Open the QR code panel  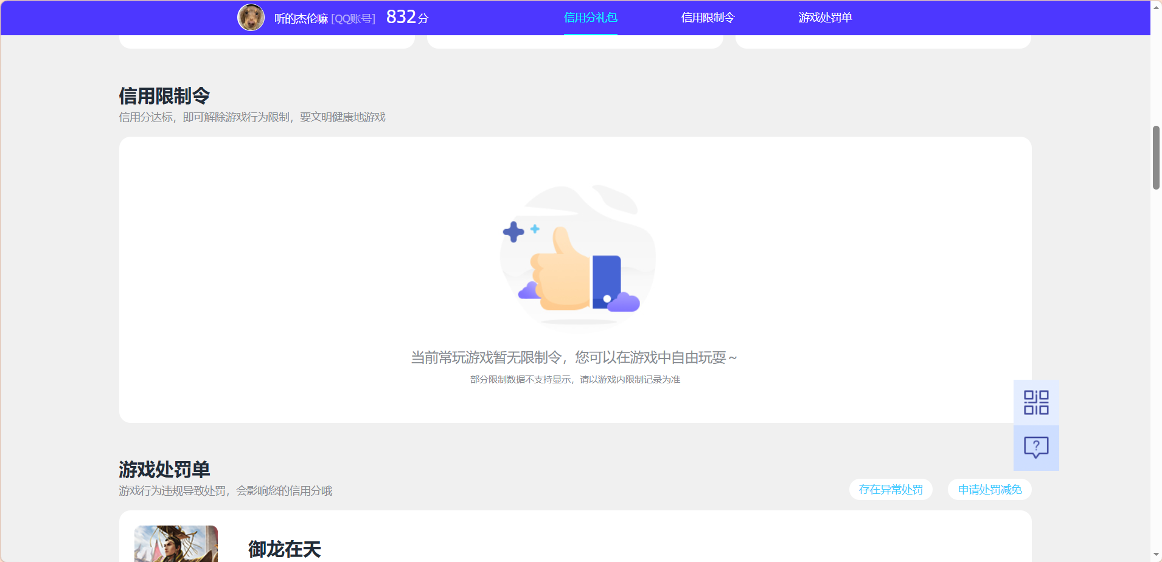coord(1035,402)
